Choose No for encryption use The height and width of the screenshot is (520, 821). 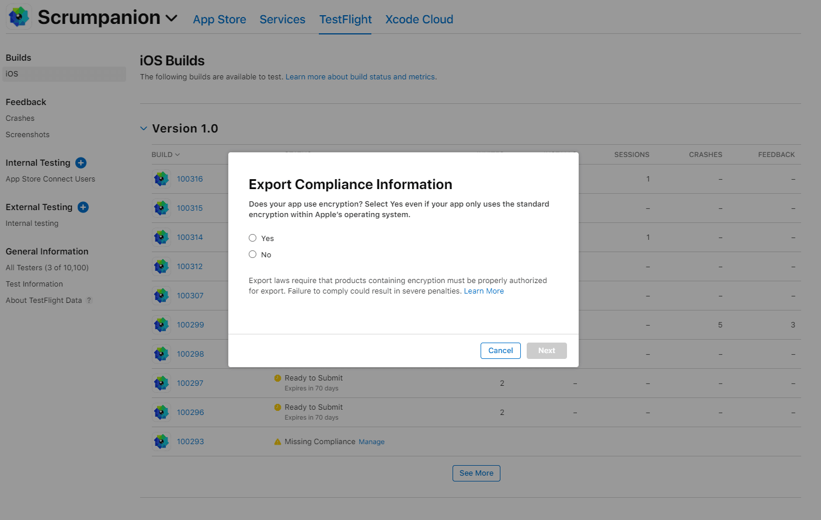(x=253, y=254)
